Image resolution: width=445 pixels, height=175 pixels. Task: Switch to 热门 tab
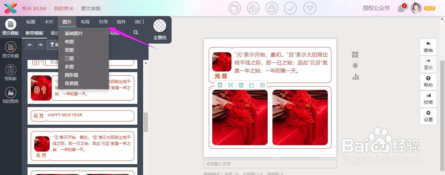140,22
